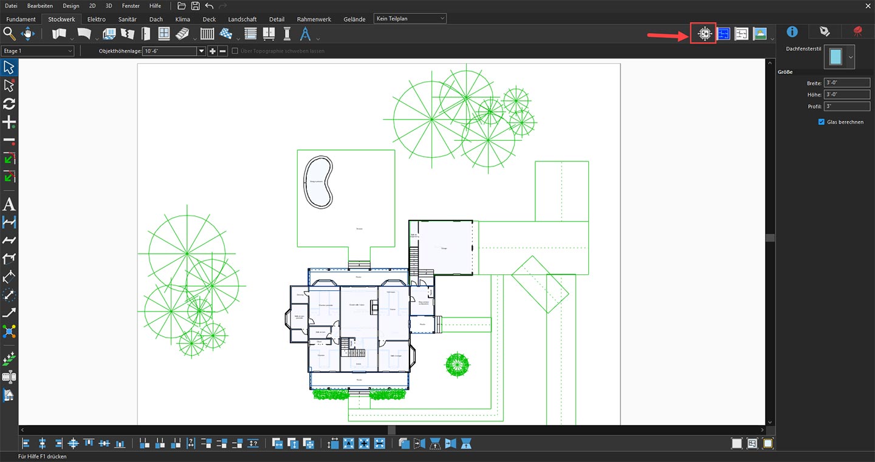Expand the compass tool options arrow
The image size is (875, 462).
[318, 39]
